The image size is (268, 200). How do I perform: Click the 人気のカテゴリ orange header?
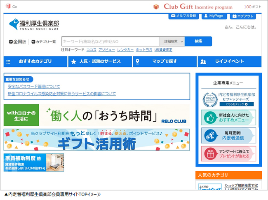click(x=228, y=175)
